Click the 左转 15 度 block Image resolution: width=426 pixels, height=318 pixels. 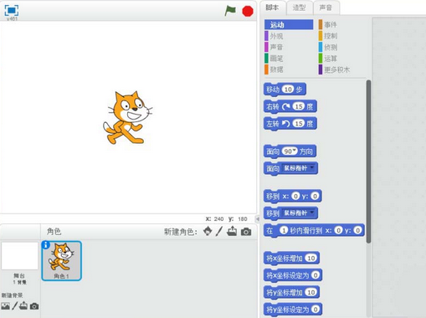pyautogui.click(x=290, y=124)
